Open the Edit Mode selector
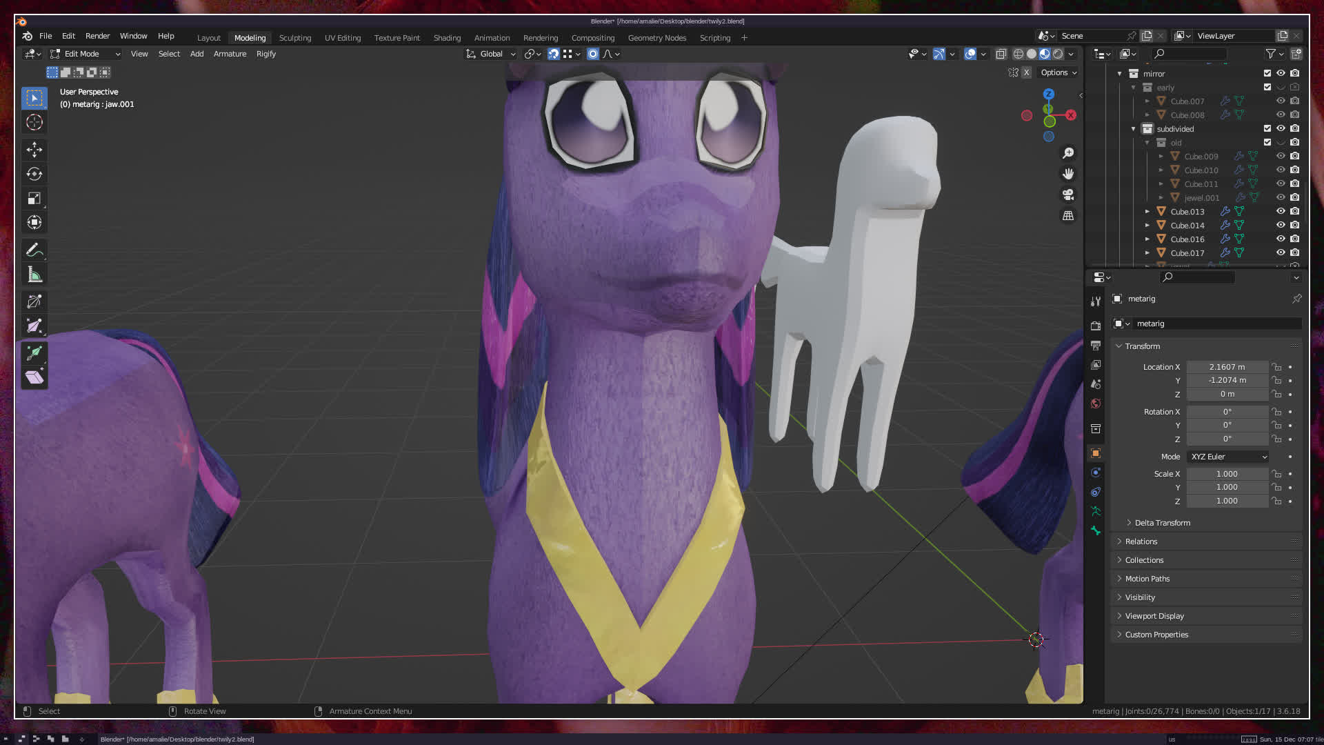 86,54
